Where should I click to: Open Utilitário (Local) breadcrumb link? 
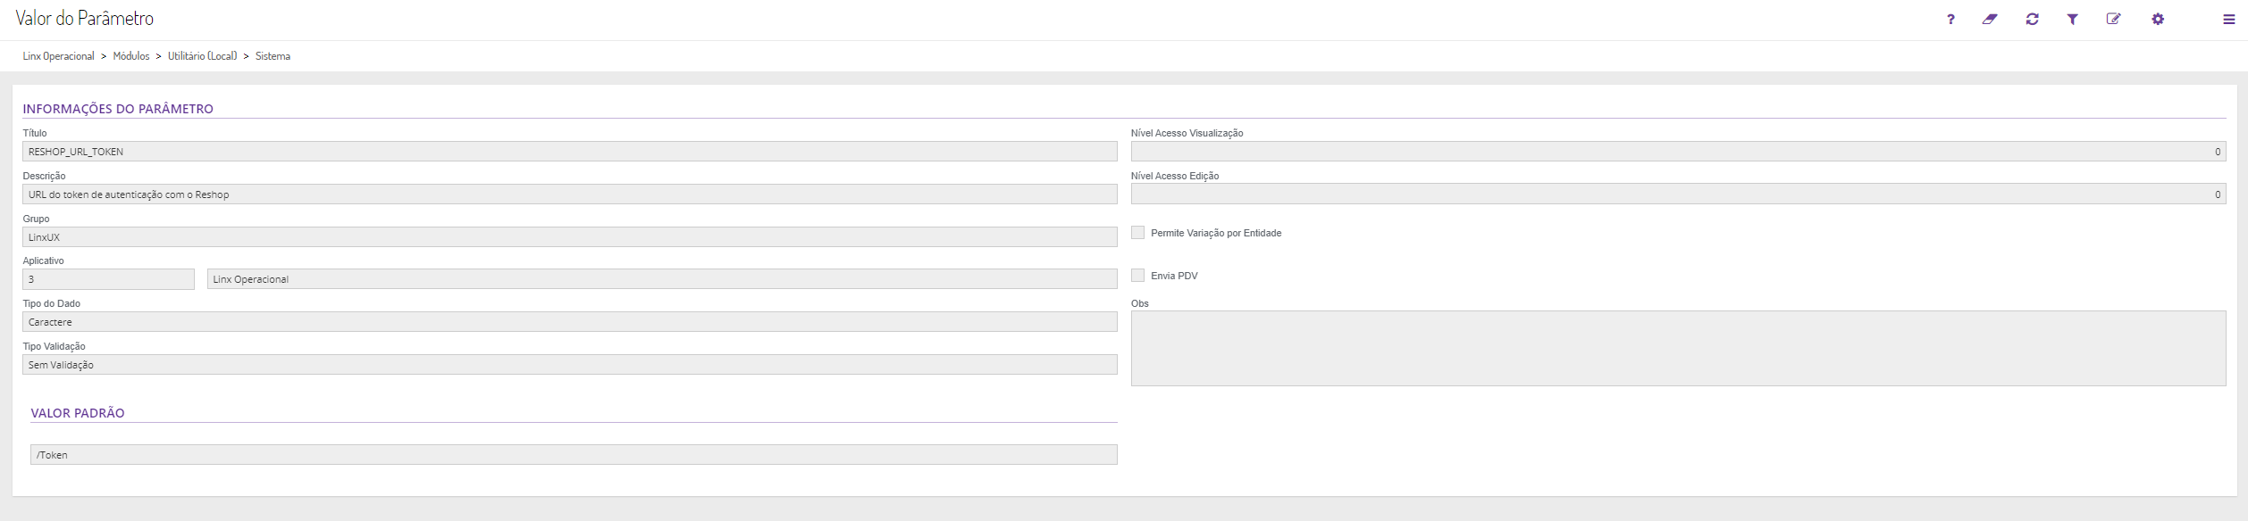(x=202, y=56)
